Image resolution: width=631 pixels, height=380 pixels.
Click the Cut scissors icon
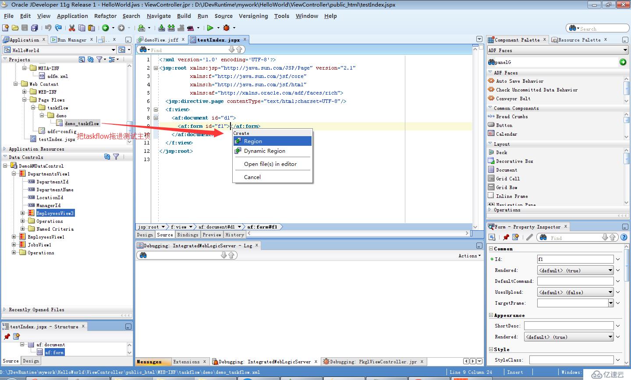tap(72, 28)
